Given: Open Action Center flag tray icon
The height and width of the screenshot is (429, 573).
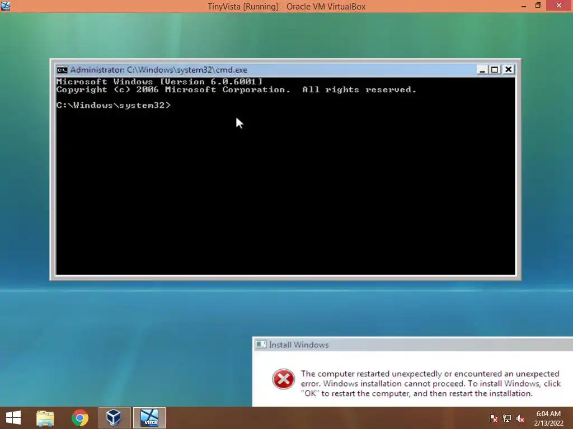Looking at the screenshot, I should [x=494, y=418].
